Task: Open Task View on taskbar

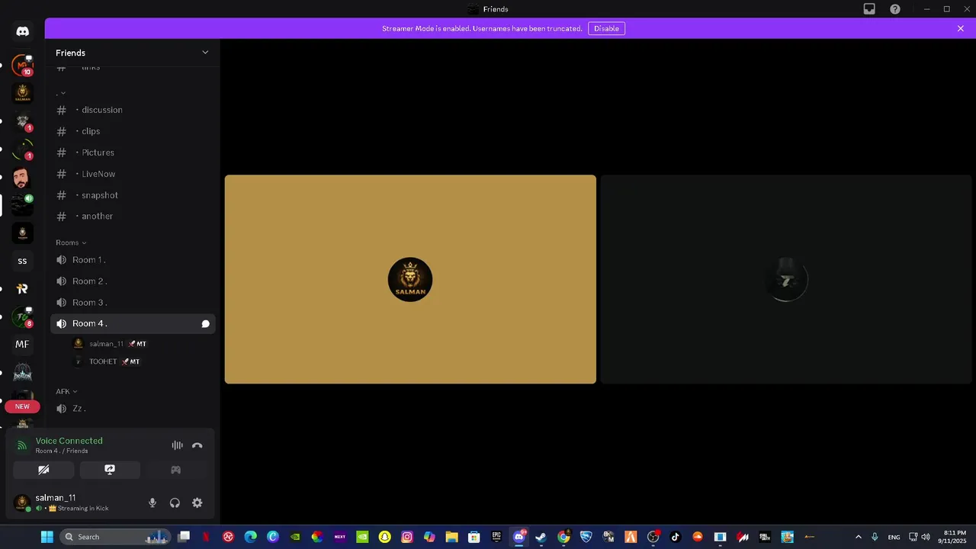Action: click(x=184, y=537)
